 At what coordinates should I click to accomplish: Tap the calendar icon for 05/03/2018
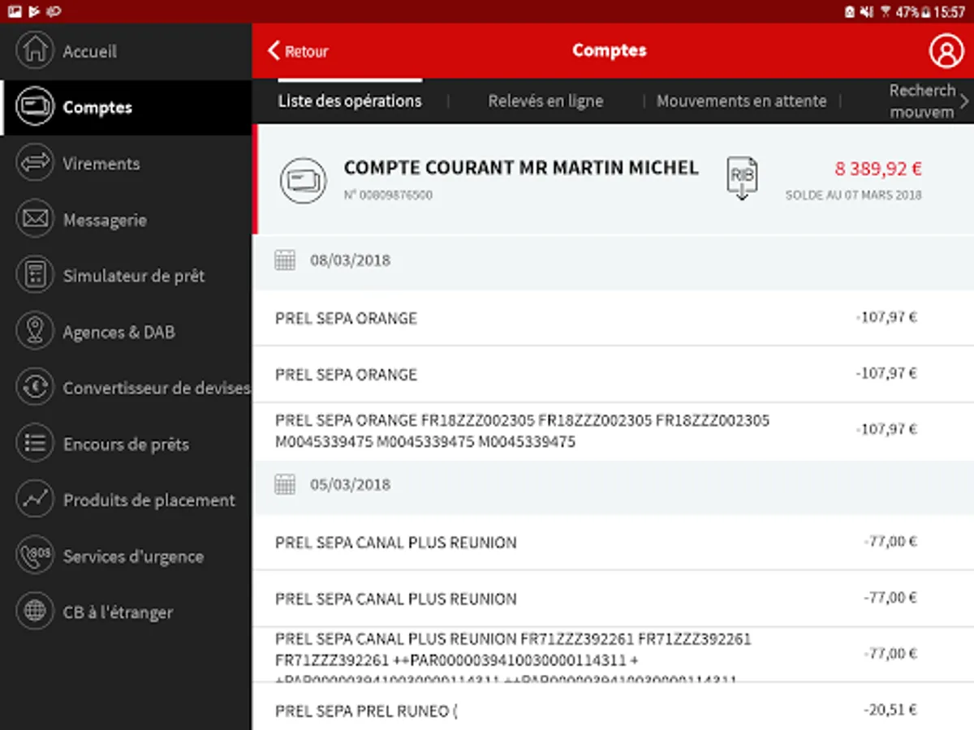(285, 485)
